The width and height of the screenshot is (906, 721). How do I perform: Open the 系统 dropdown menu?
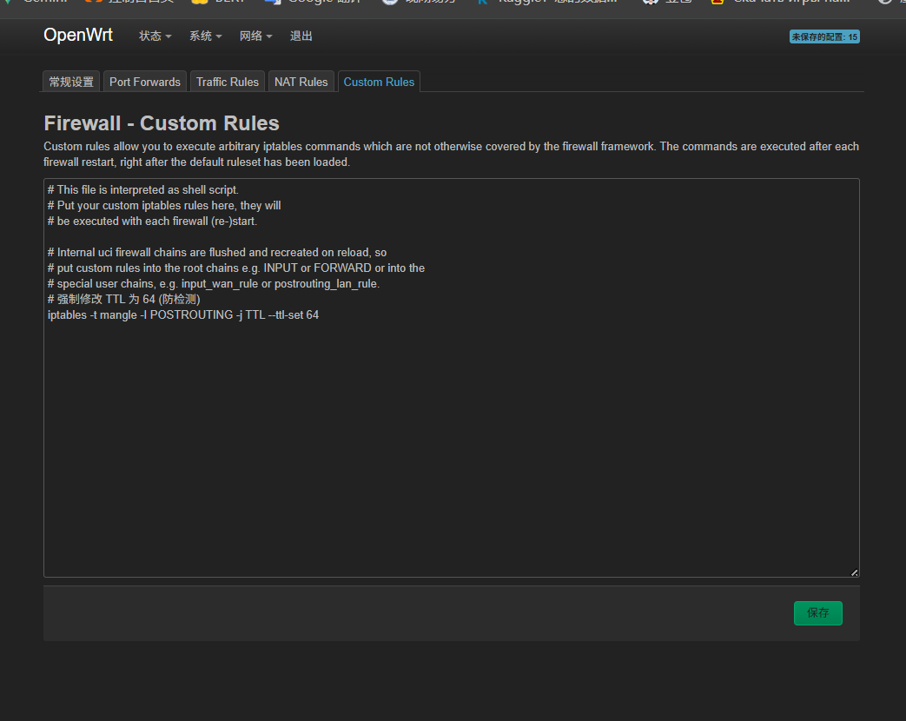click(205, 36)
